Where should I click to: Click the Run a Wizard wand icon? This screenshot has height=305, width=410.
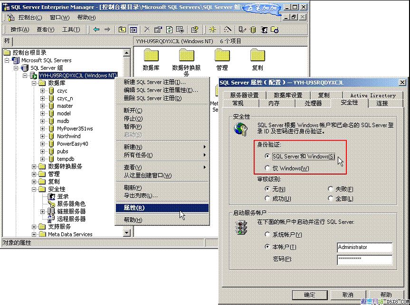click(228, 29)
